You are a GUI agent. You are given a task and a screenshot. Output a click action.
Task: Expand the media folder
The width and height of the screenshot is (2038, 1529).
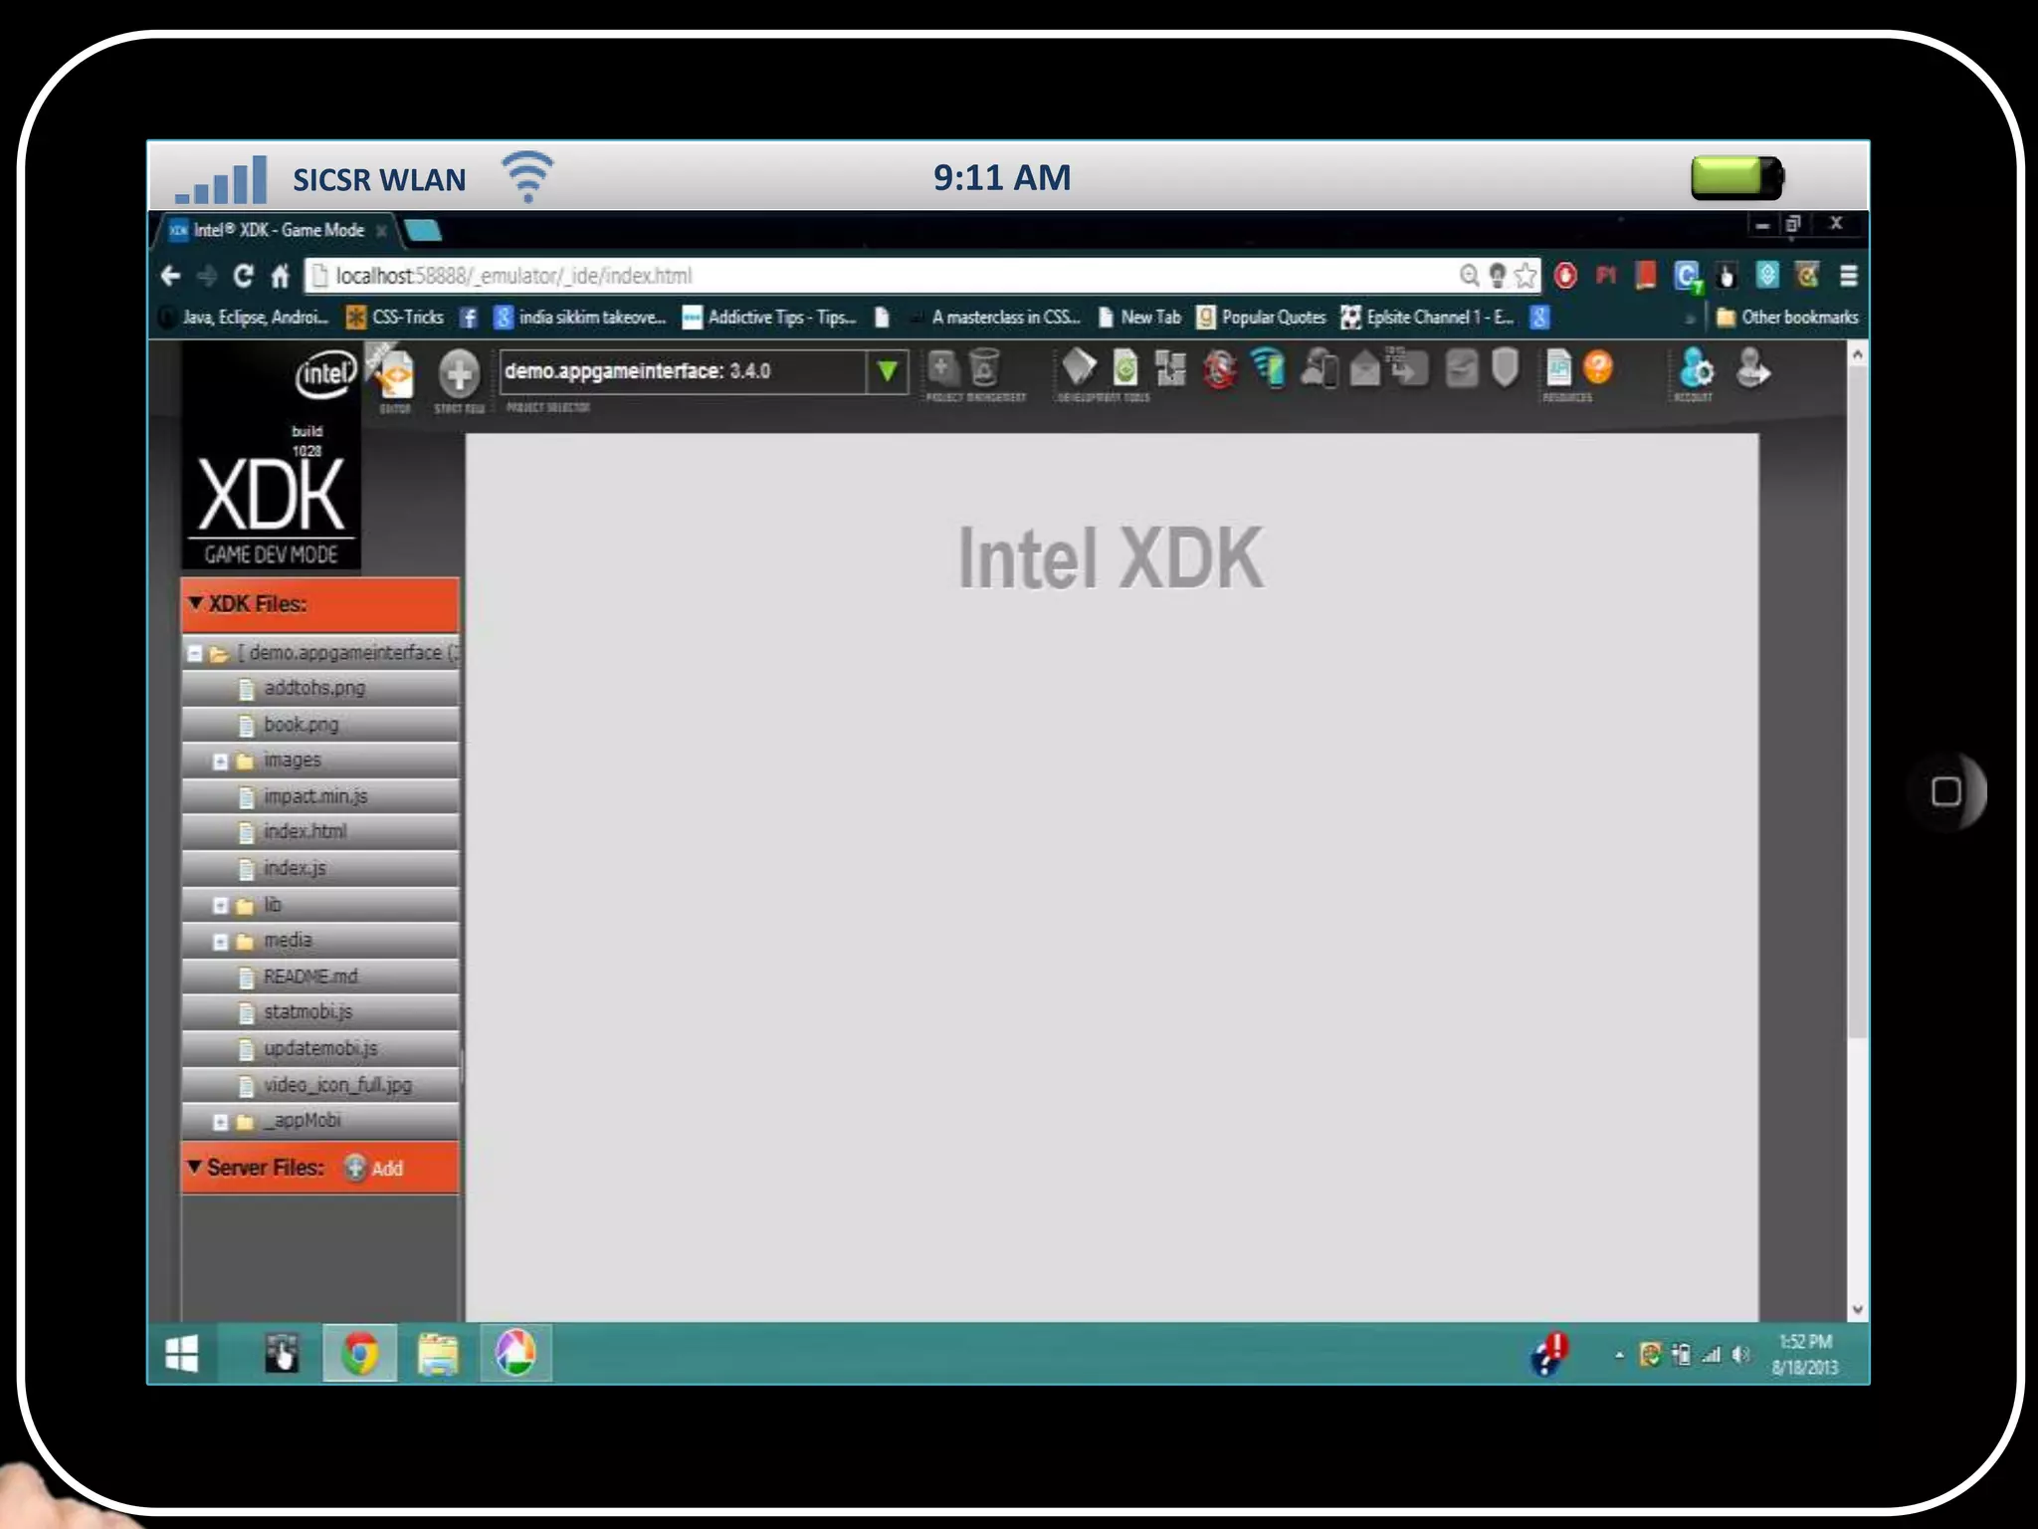click(x=221, y=941)
